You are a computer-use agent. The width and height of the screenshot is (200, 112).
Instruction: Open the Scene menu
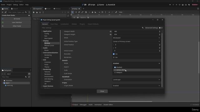pyautogui.click(x=3, y=5)
